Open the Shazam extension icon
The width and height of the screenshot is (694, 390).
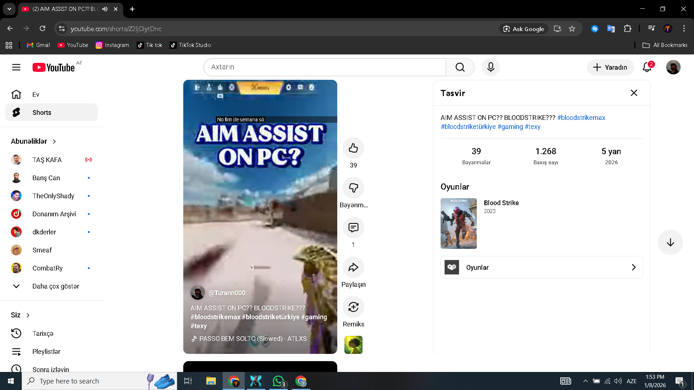coord(595,29)
